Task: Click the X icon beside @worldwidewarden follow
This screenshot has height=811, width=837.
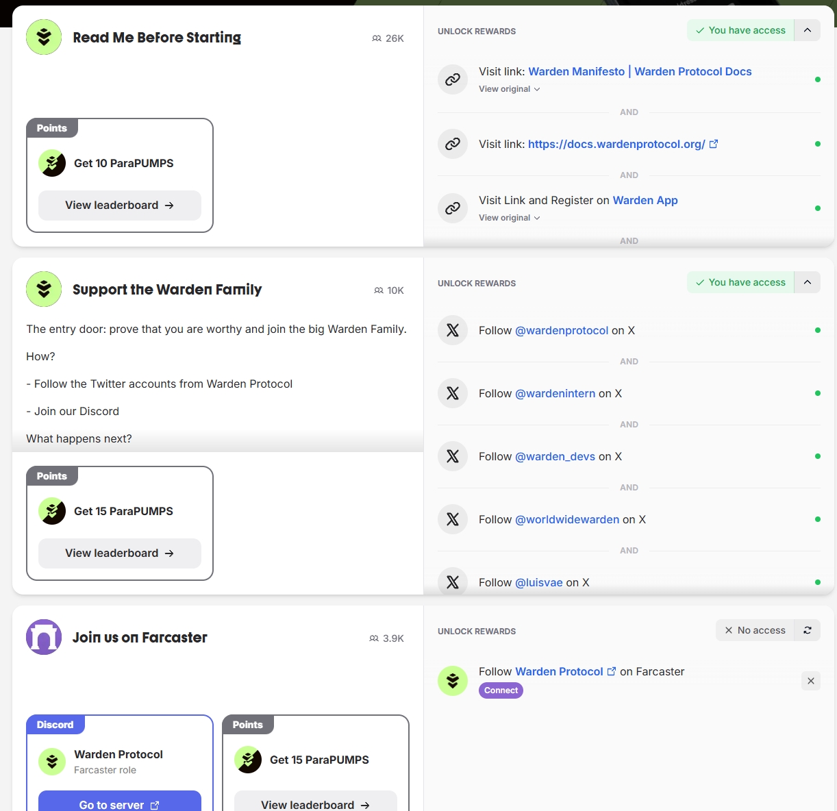Action: 453,519
